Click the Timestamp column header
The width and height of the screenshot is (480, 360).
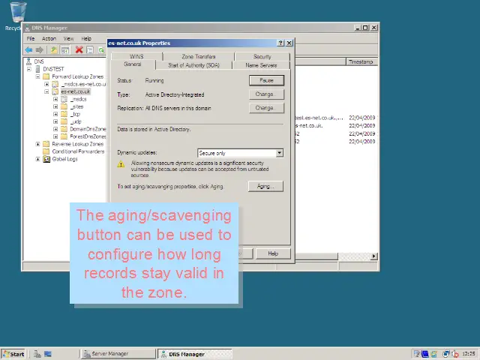361,61
